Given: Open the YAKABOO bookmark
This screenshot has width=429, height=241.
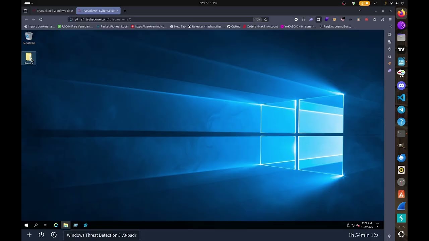Looking at the screenshot, I should coord(299,26).
